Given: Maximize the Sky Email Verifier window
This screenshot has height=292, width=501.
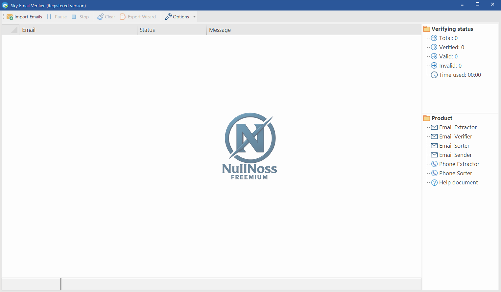Looking at the screenshot, I should point(477,4).
